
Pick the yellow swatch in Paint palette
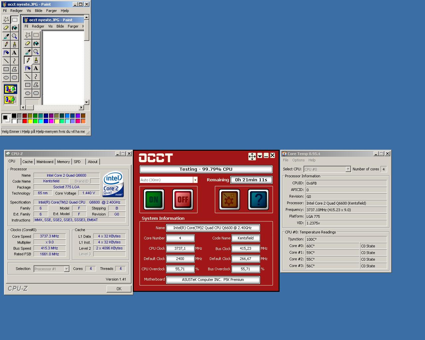point(30,121)
